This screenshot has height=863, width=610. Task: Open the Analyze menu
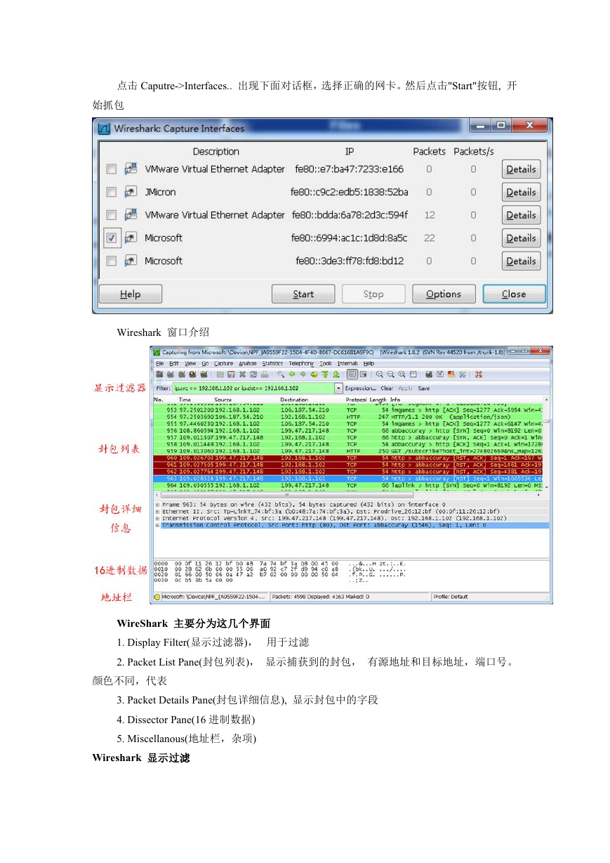[x=247, y=363]
